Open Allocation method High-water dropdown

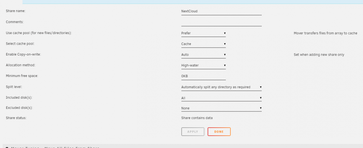tap(204, 65)
